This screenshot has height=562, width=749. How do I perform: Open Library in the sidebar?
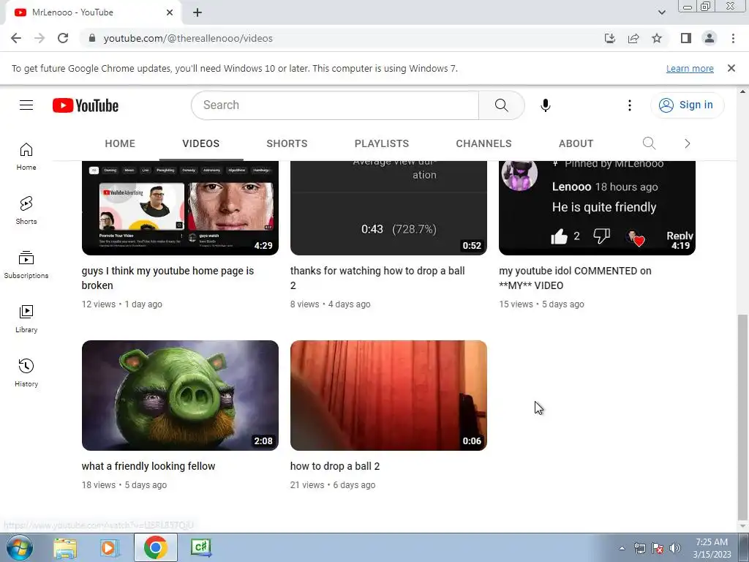click(x=26, y=319)
